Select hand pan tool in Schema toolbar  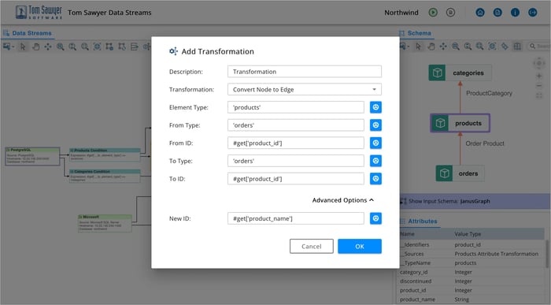tap(431, 46)
